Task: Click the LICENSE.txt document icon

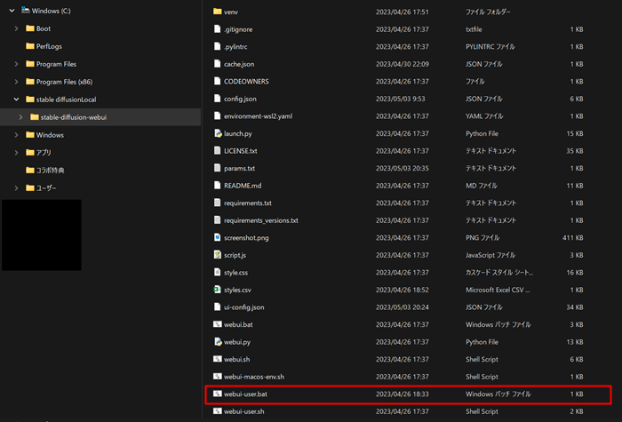Action: click(217, 151)
